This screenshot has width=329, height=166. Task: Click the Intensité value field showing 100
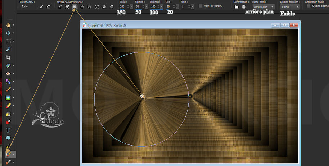(x=154, y=6)
